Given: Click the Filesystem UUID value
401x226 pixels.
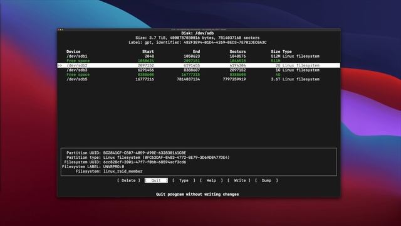Looking at the screenshot, I should coord(145,162).
